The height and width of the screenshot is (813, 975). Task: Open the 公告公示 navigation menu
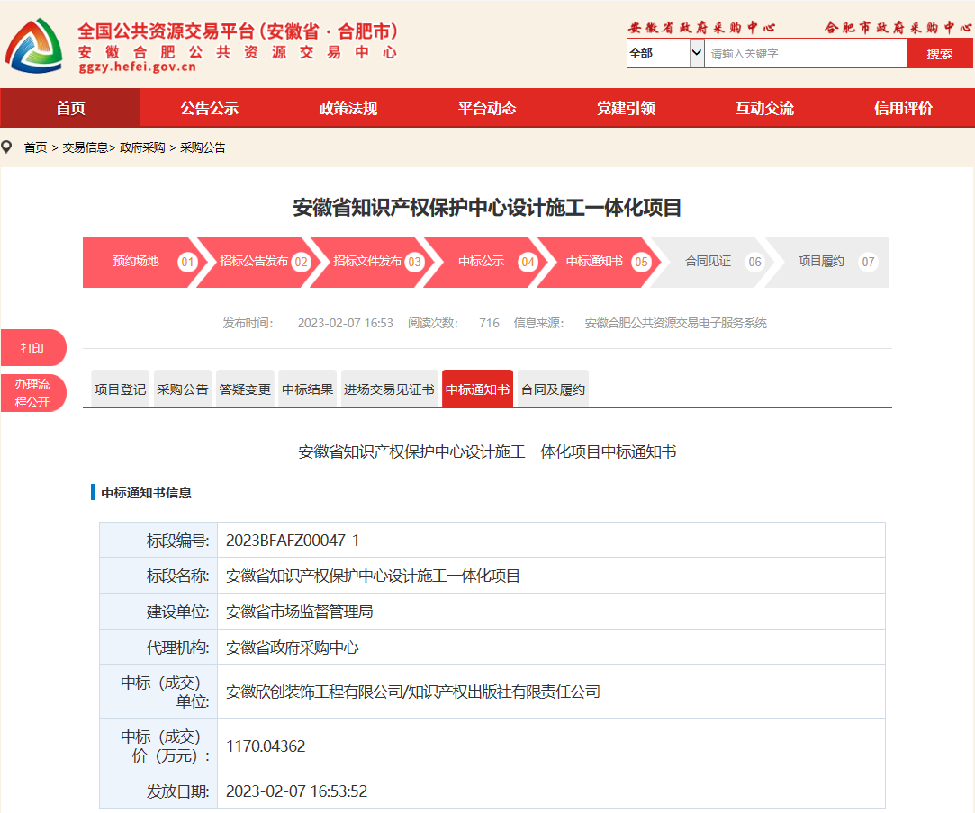click(210, 108)
